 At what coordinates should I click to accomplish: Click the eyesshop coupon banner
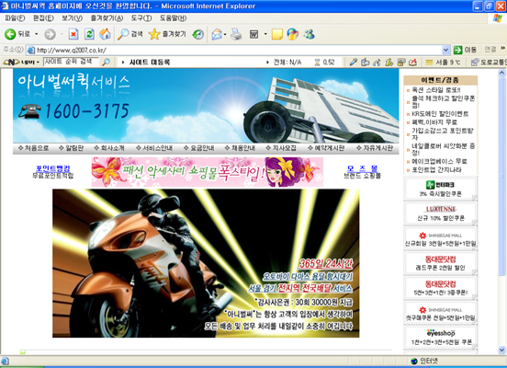(x=440, y=338)
